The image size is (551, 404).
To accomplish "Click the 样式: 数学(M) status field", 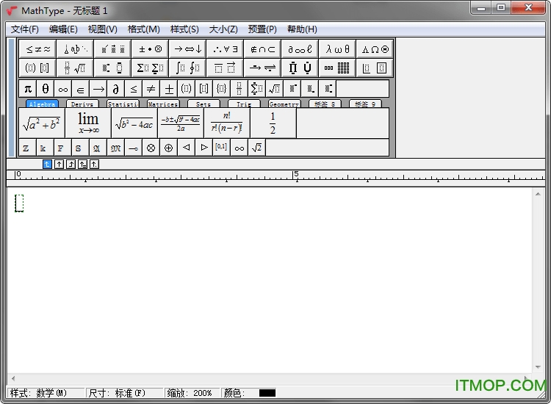I will pyautogui.click(x=46, y=393).
